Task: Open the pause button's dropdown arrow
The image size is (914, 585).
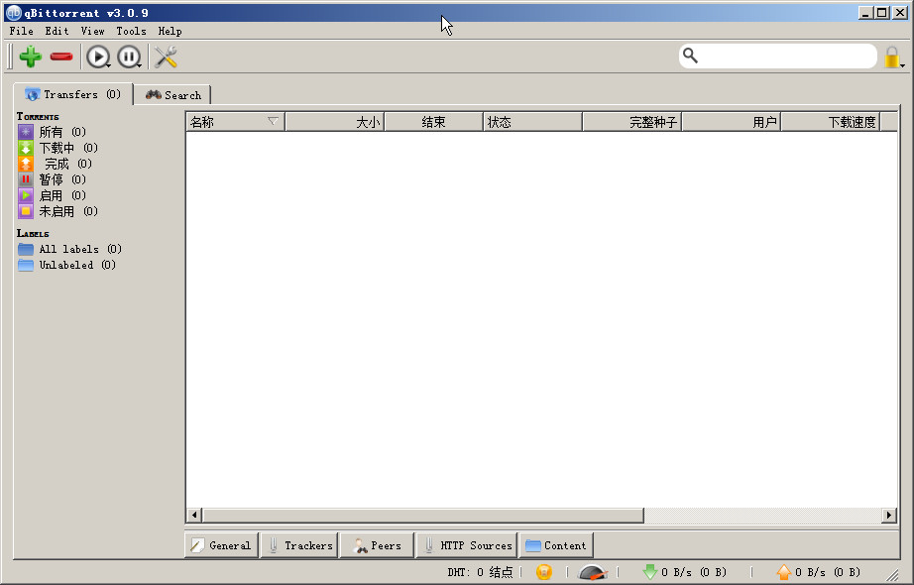Action: click(140, 65)
